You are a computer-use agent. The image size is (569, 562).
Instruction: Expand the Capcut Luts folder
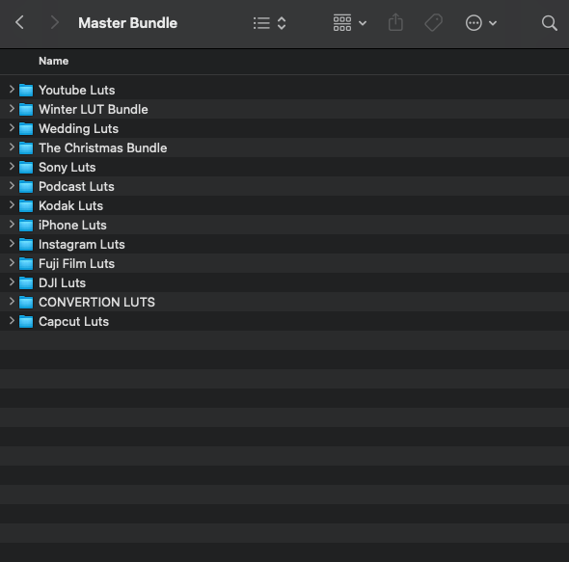point(12,320)
